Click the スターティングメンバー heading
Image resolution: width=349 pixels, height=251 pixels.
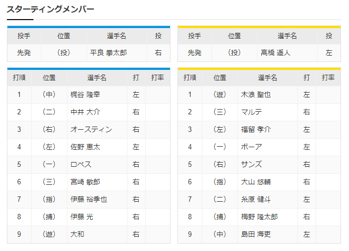coord(50,10)
